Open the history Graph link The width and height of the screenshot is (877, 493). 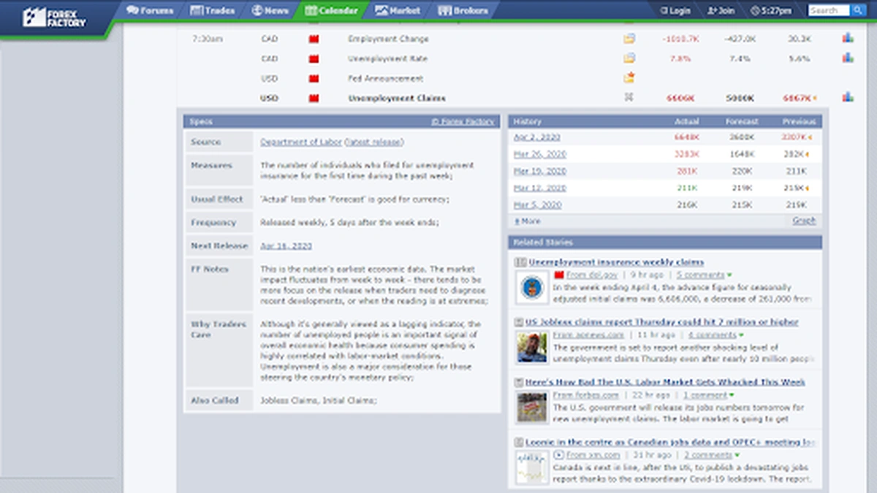804,221
